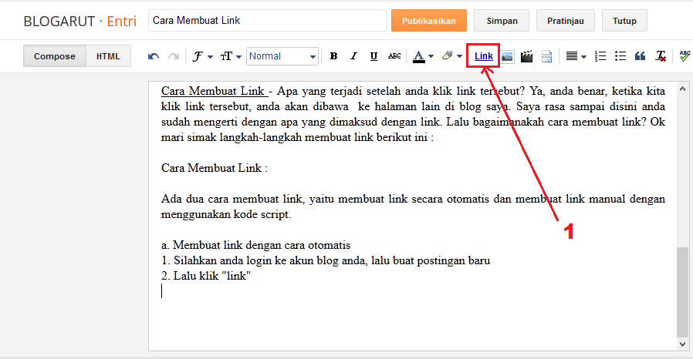Viewport: 693px width, 359px height.
Task: Expand the text color dropdown arrow
Action: coord(431,56)
